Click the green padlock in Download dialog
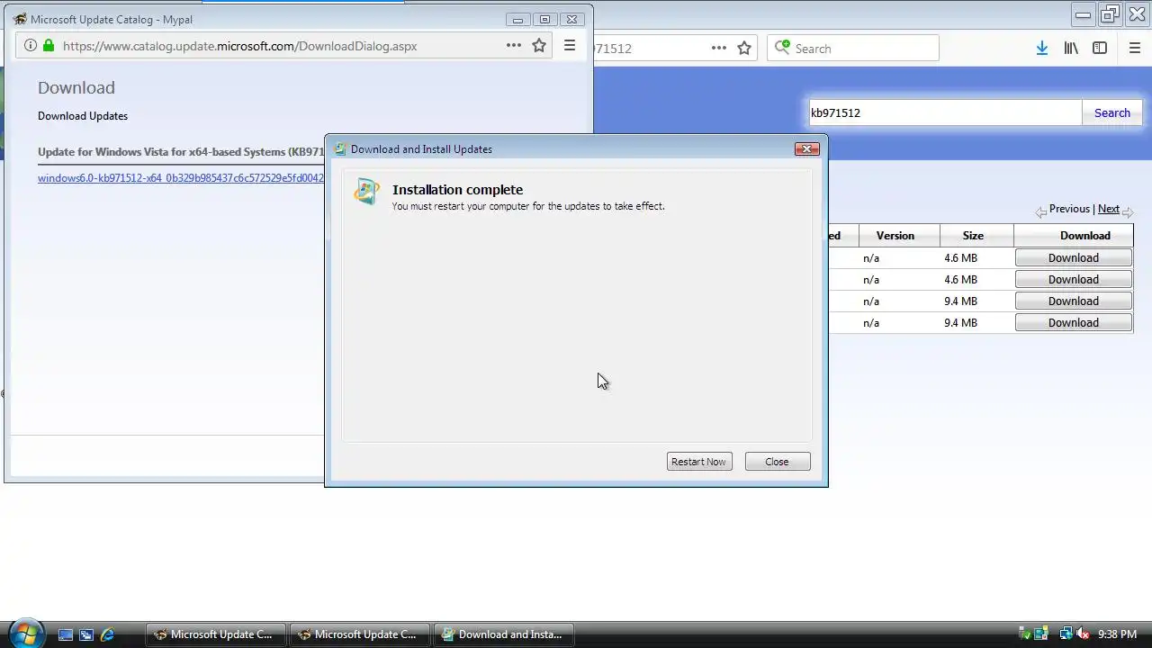The width and height of the screenshot is (1152, 648). 49,45
